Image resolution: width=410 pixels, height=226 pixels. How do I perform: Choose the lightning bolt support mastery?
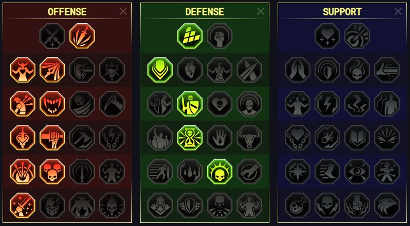[x=327, y=104]
